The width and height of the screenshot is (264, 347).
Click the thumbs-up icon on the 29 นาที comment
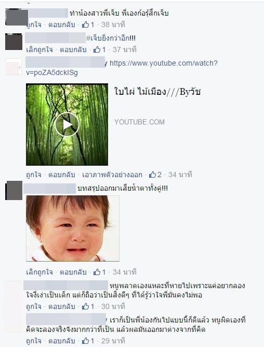click(x=85, y=341)
